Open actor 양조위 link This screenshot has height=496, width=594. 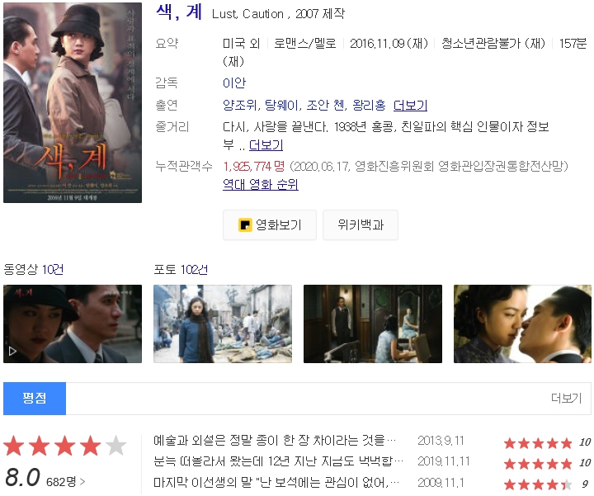tap(240, 105)
